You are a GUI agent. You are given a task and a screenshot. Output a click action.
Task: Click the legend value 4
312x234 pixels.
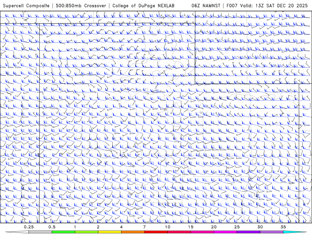[x=121, y=227]
